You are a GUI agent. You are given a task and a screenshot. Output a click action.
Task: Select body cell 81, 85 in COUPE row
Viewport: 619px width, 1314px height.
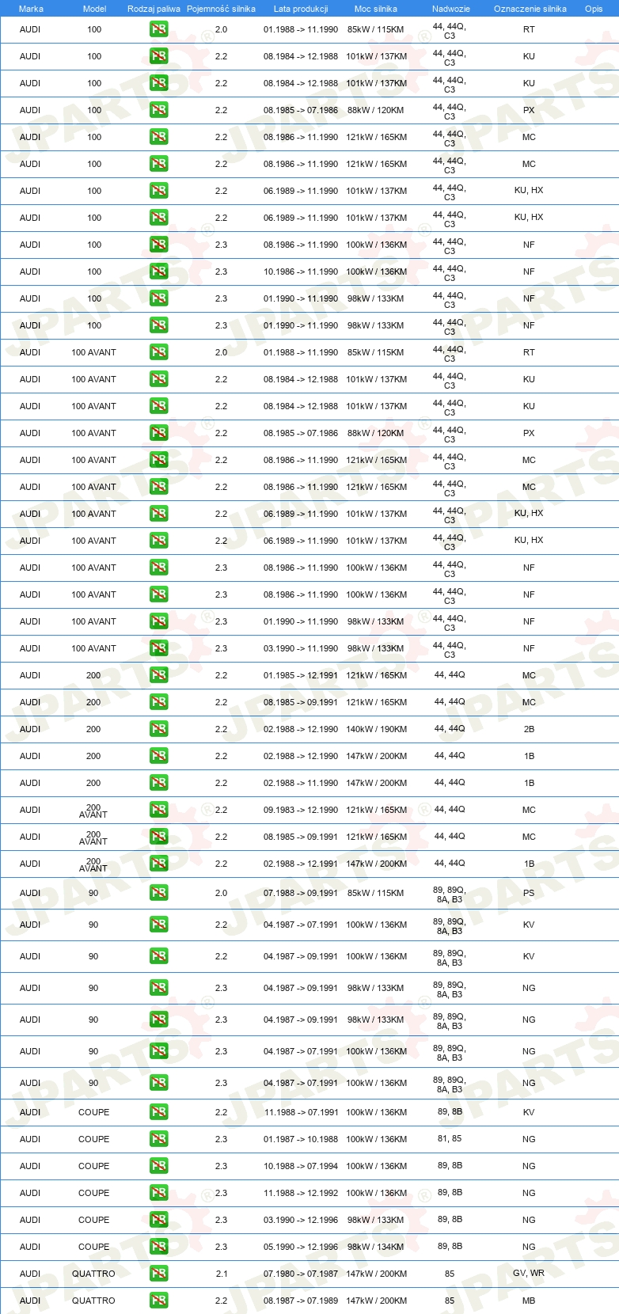[x=450, y=1139]
